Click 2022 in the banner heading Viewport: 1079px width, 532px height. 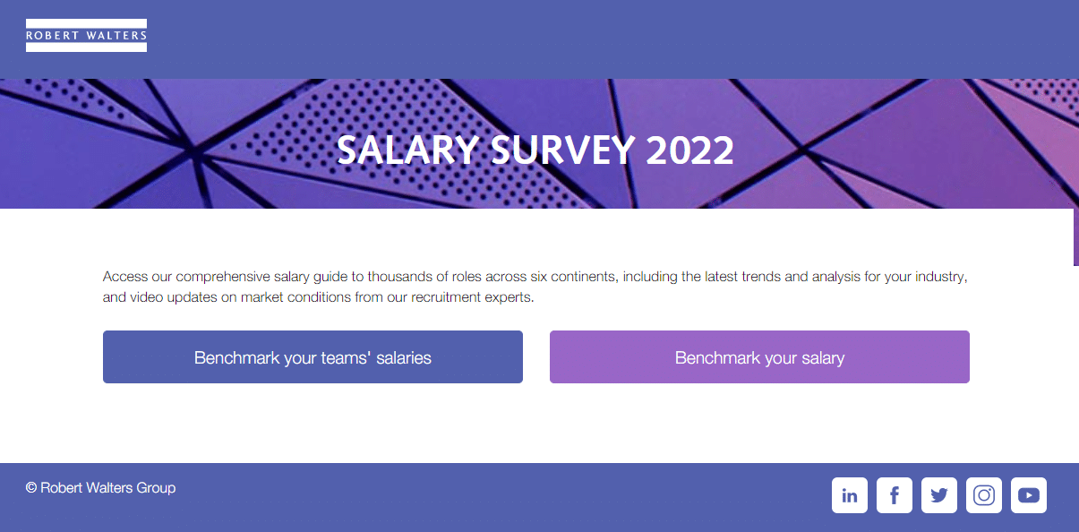coord(689,150)
